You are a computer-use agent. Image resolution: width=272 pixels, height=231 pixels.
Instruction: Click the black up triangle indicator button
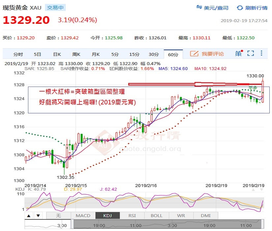pos(29,216)
